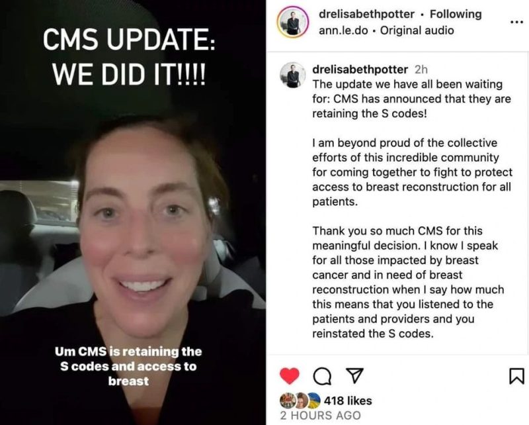
Task: Share the post with the paper plane icon
Action: point(355,375)
